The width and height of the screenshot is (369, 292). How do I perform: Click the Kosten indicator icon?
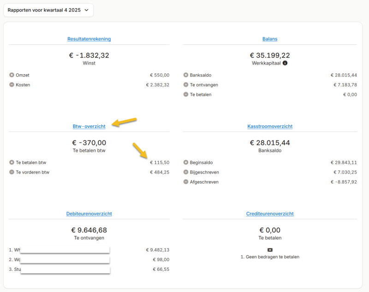(11, 85)
